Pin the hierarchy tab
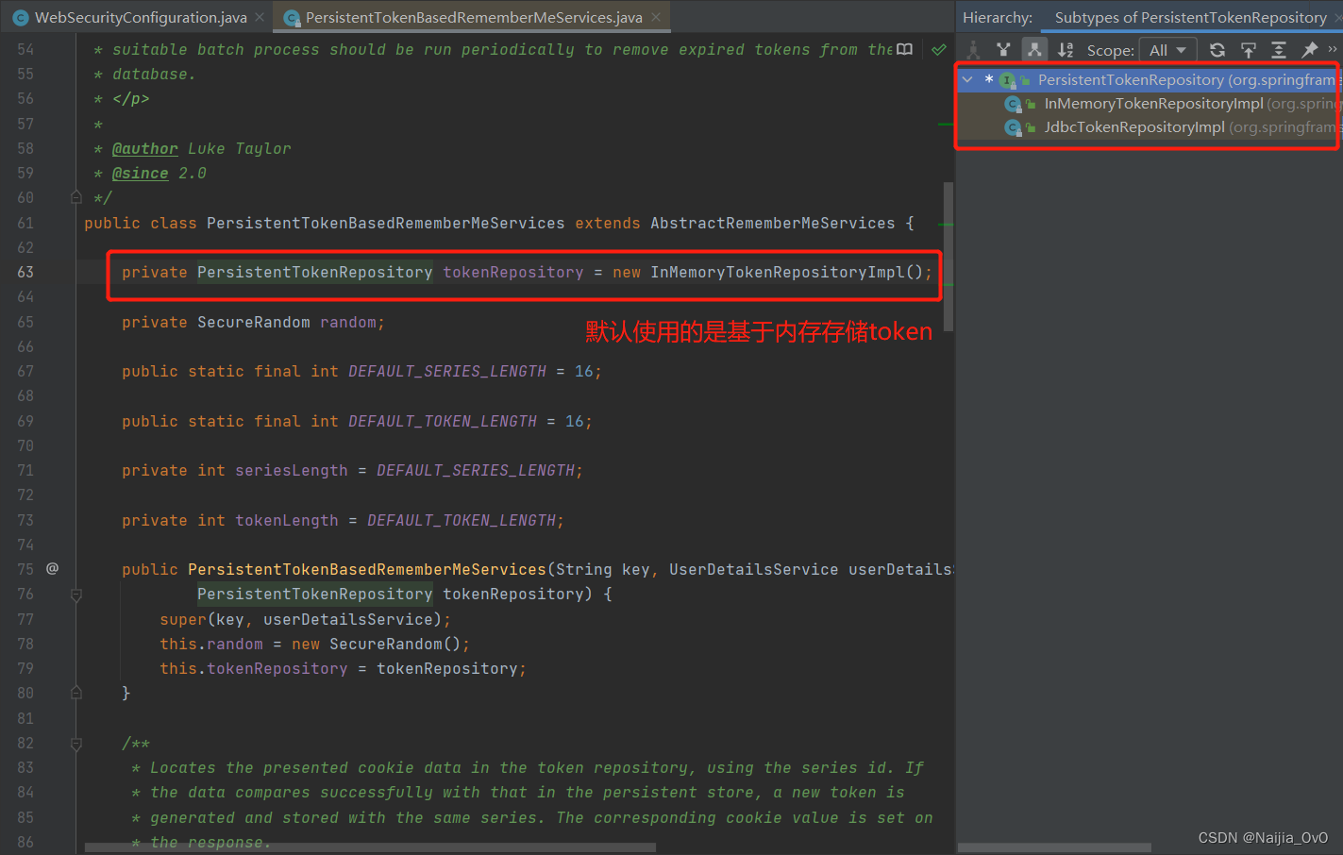 pos(1309,50)
